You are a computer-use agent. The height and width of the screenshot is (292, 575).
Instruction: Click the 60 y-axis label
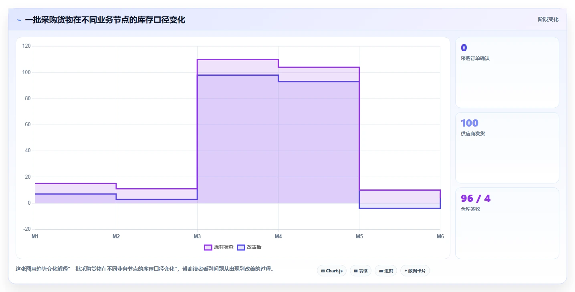(x=28, y=125)
